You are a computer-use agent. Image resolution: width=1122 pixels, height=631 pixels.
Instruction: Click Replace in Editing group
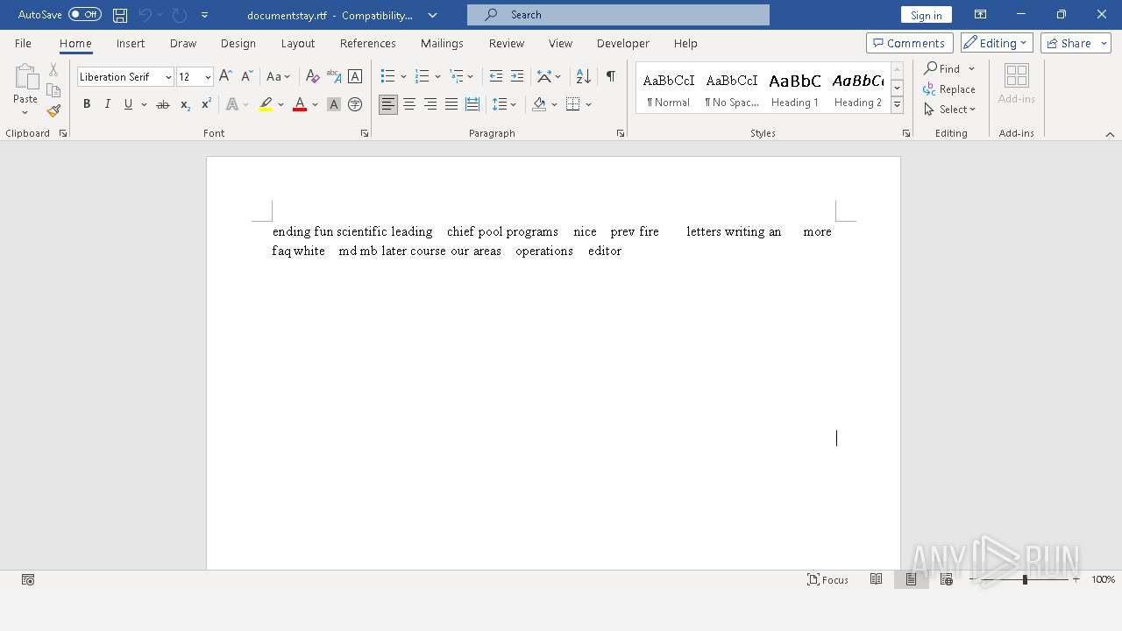tap(949, 89)
